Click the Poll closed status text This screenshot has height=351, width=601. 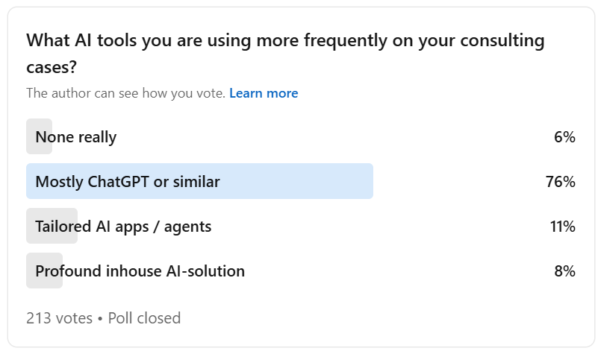point(144,318)
